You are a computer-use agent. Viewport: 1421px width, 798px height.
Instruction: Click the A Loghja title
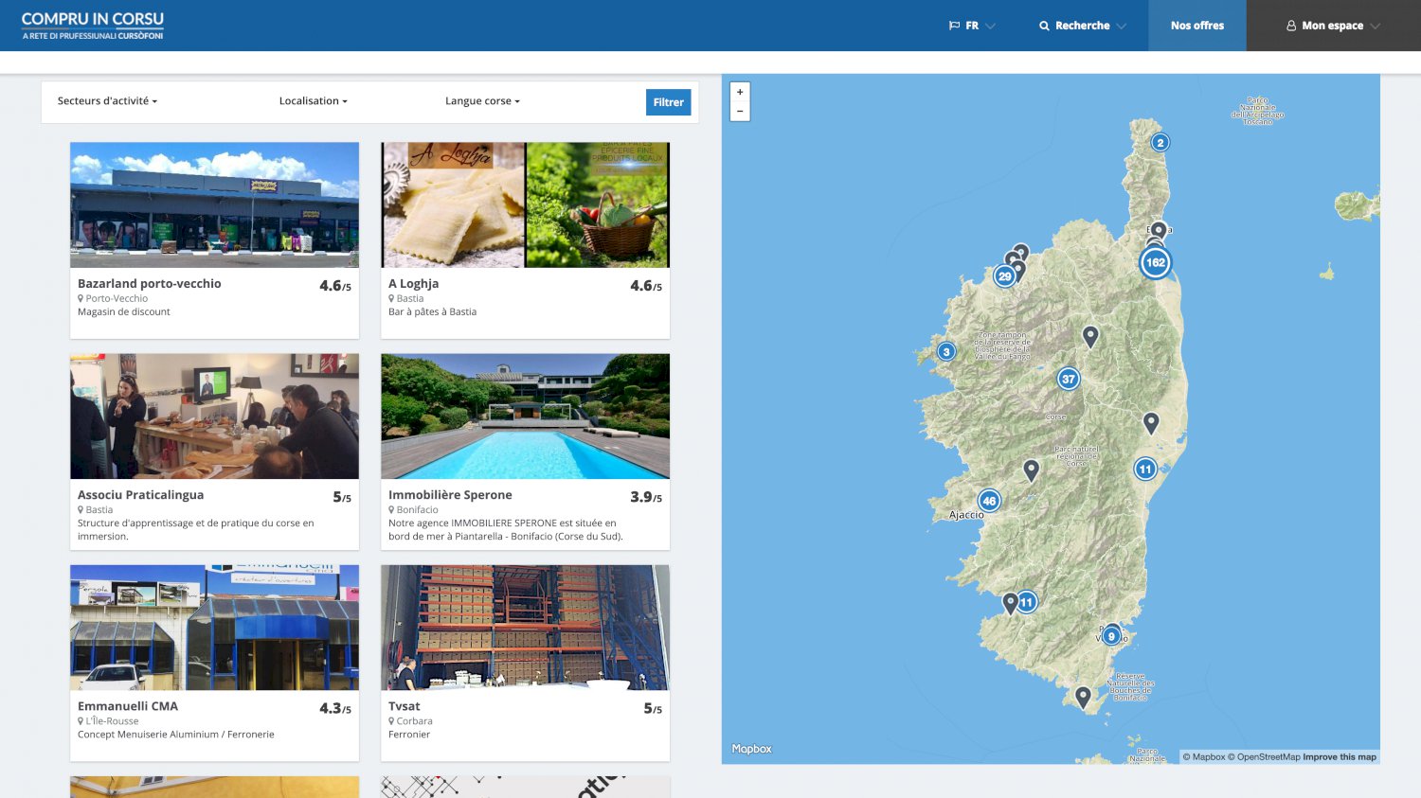click(x=413, y=283)
